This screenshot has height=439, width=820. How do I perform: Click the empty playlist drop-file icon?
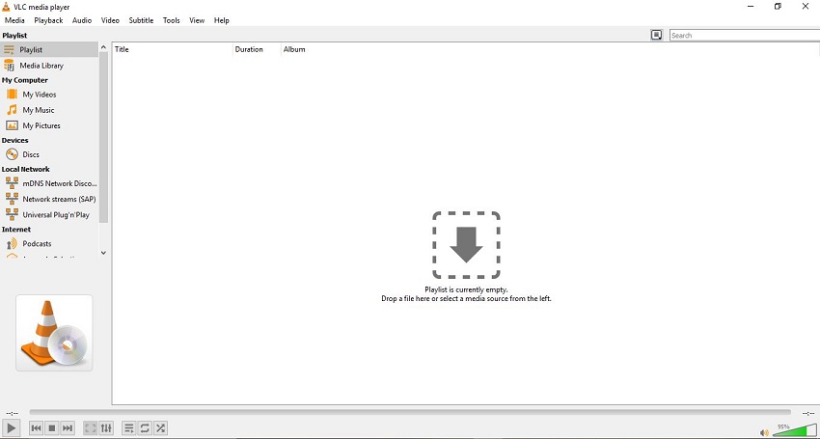pyautogui.click(x=466, y=245)
